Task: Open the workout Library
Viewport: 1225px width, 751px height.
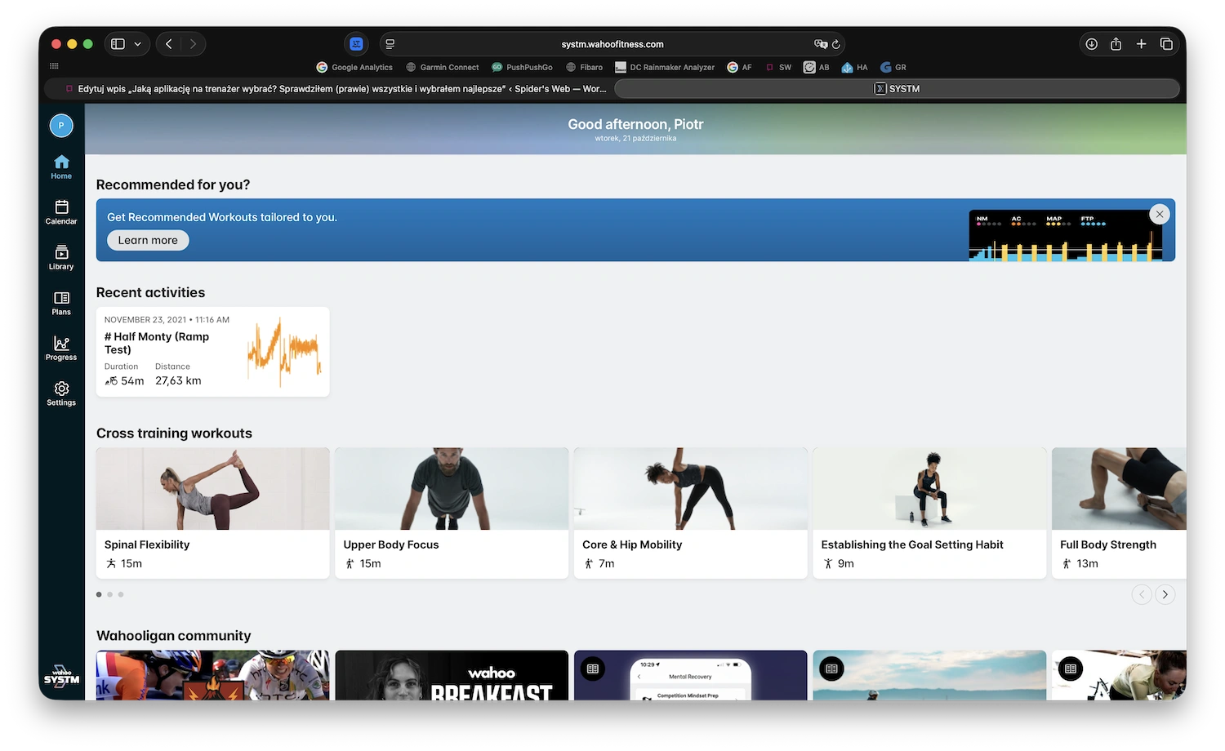Action: pos(61,257)
